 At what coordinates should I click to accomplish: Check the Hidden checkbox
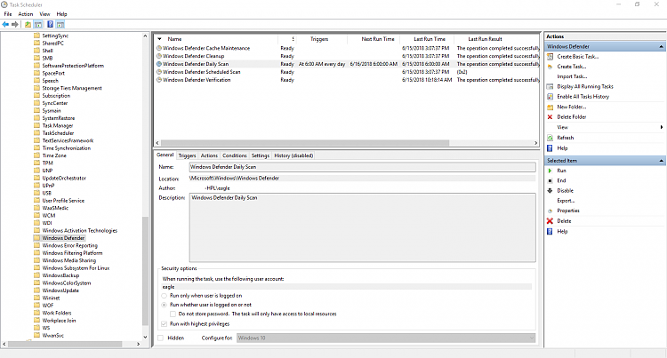pos(161,338)
